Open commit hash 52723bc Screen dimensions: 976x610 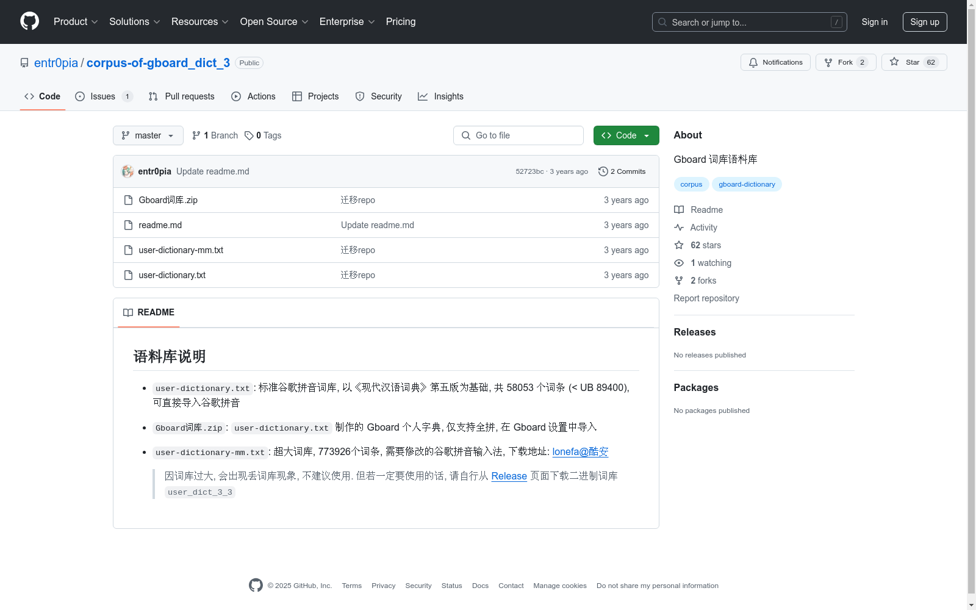pos(529,171)
